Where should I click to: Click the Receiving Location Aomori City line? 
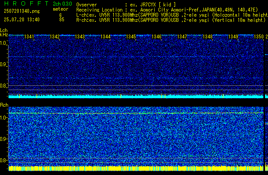coord(167,10)
